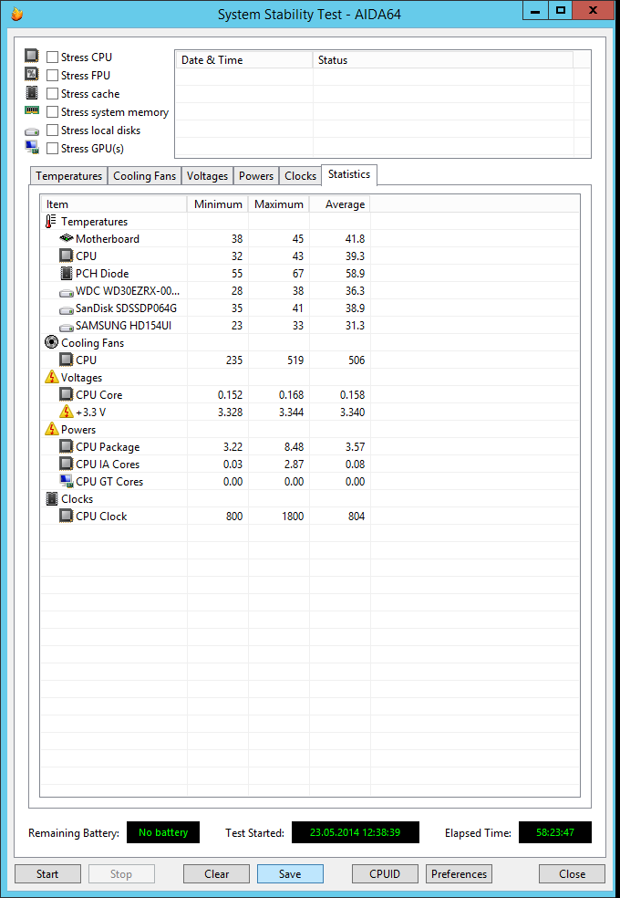Viewport: 620px width, 898px height.
Task: Switch to the Temperatures tab
Action: 68,176
